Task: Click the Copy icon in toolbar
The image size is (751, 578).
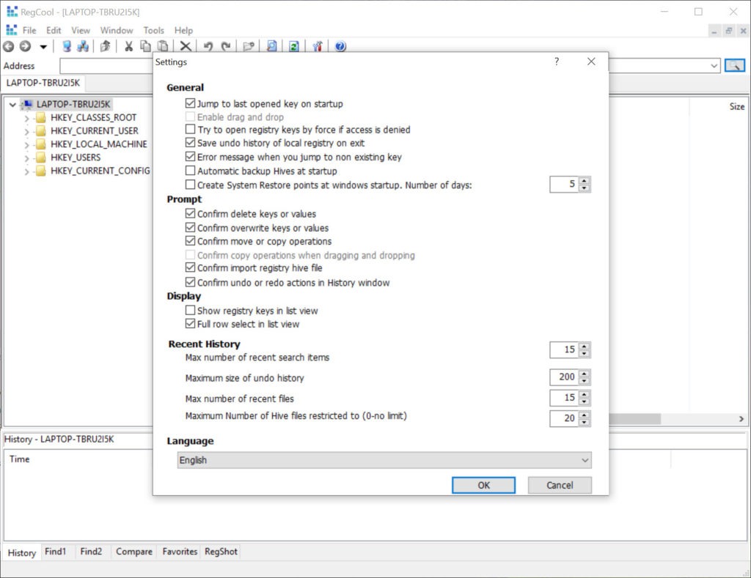Action: [x=145, y=46]
